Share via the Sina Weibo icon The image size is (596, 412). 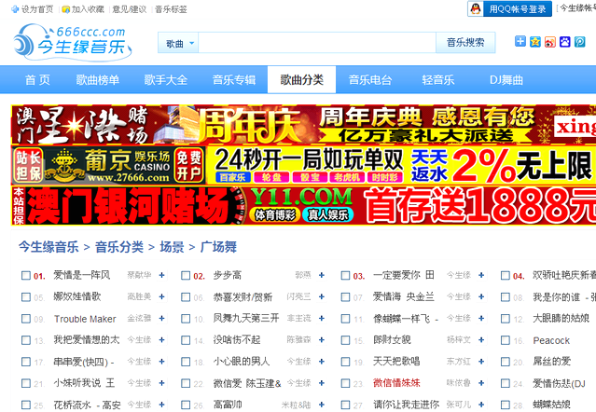click(x=550, y=42)
